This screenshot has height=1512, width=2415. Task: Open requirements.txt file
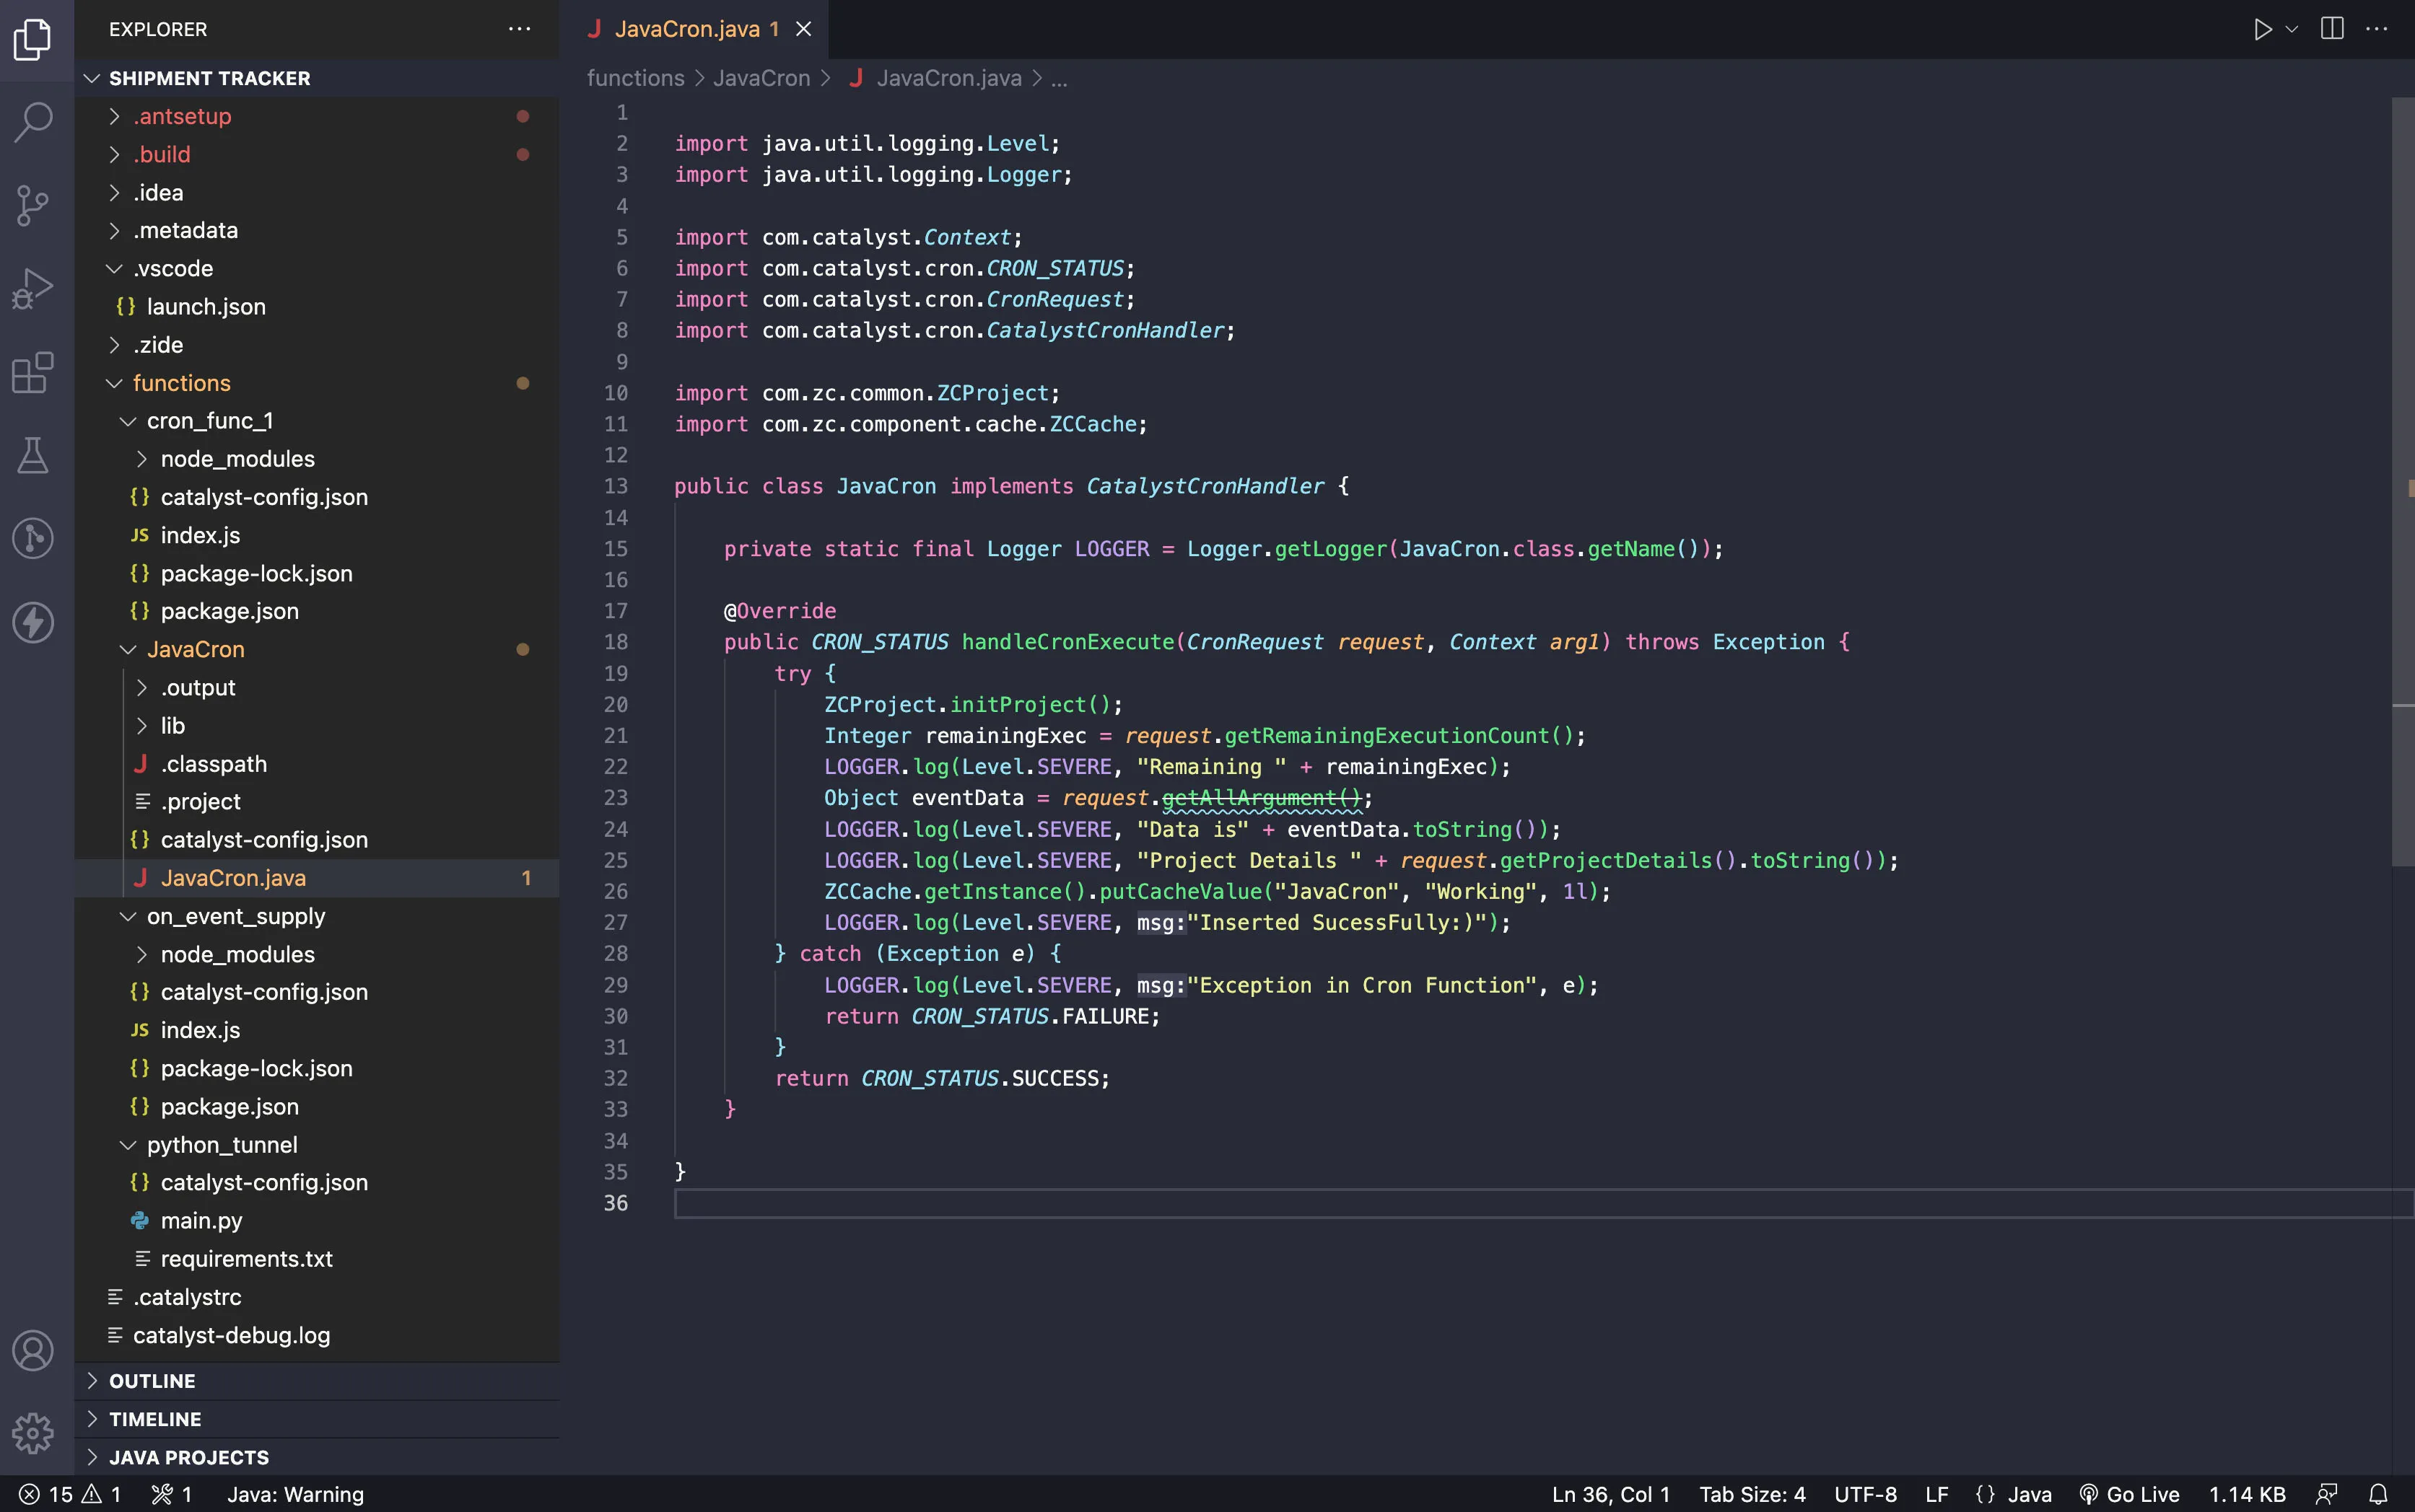[x=317, y=1258]
